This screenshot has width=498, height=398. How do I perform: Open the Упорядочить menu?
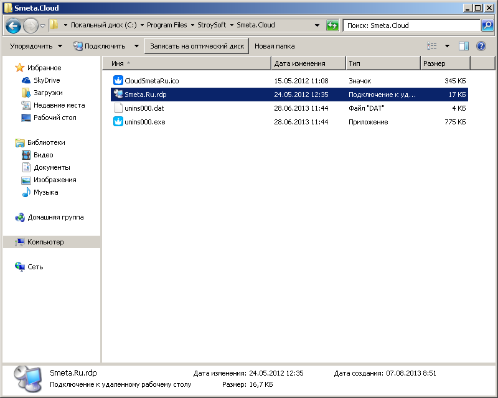point(36,46)
